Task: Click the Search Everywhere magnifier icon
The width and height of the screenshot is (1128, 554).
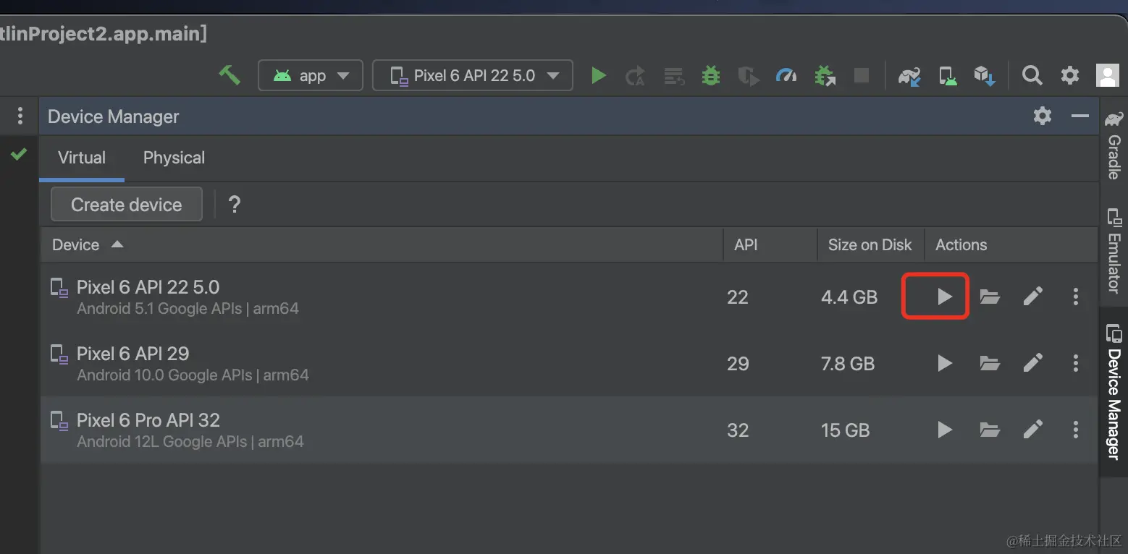Action: 1032,75
